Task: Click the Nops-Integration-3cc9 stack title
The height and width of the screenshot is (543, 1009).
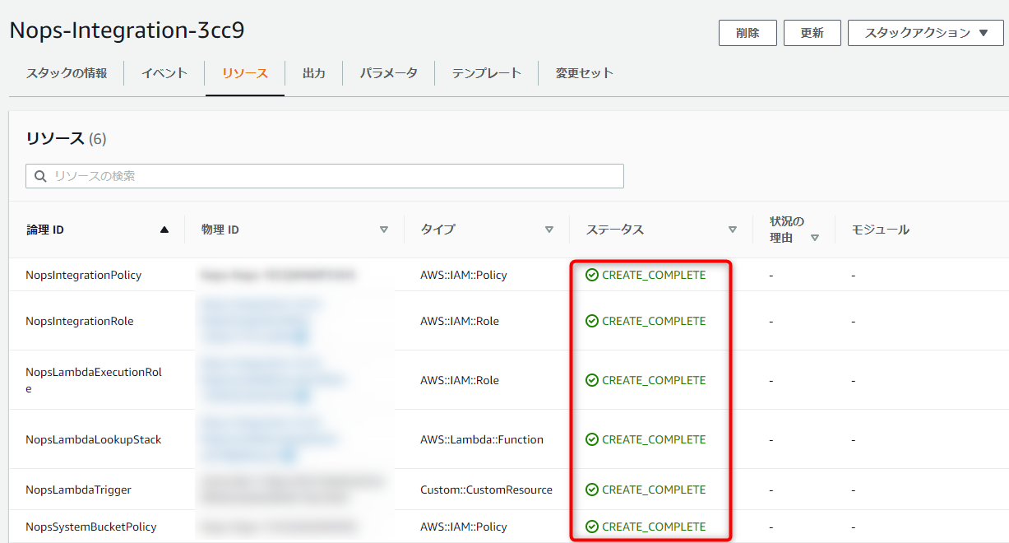Action: [x=127, y=30]
